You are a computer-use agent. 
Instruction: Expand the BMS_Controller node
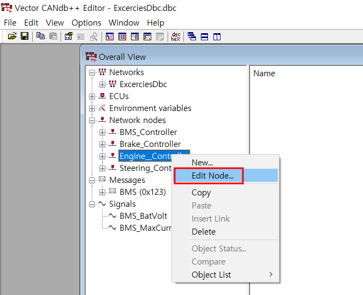(102, 132)
